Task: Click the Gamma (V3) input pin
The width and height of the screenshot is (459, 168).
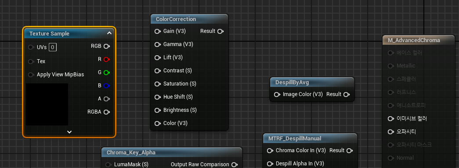Action: [158, 44]
